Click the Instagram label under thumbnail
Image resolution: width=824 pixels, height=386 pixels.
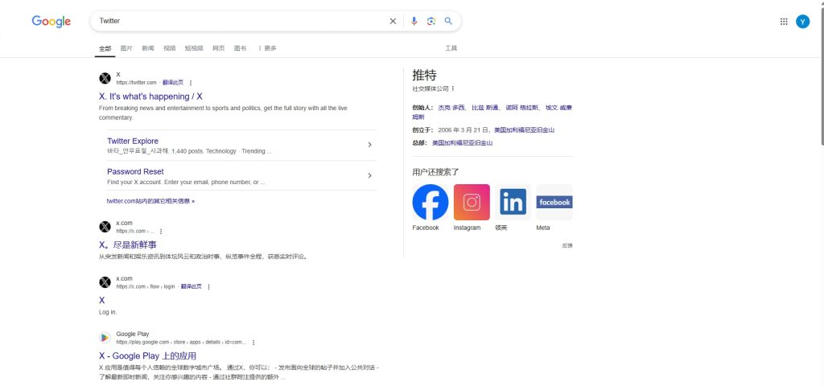coord(468,228)
